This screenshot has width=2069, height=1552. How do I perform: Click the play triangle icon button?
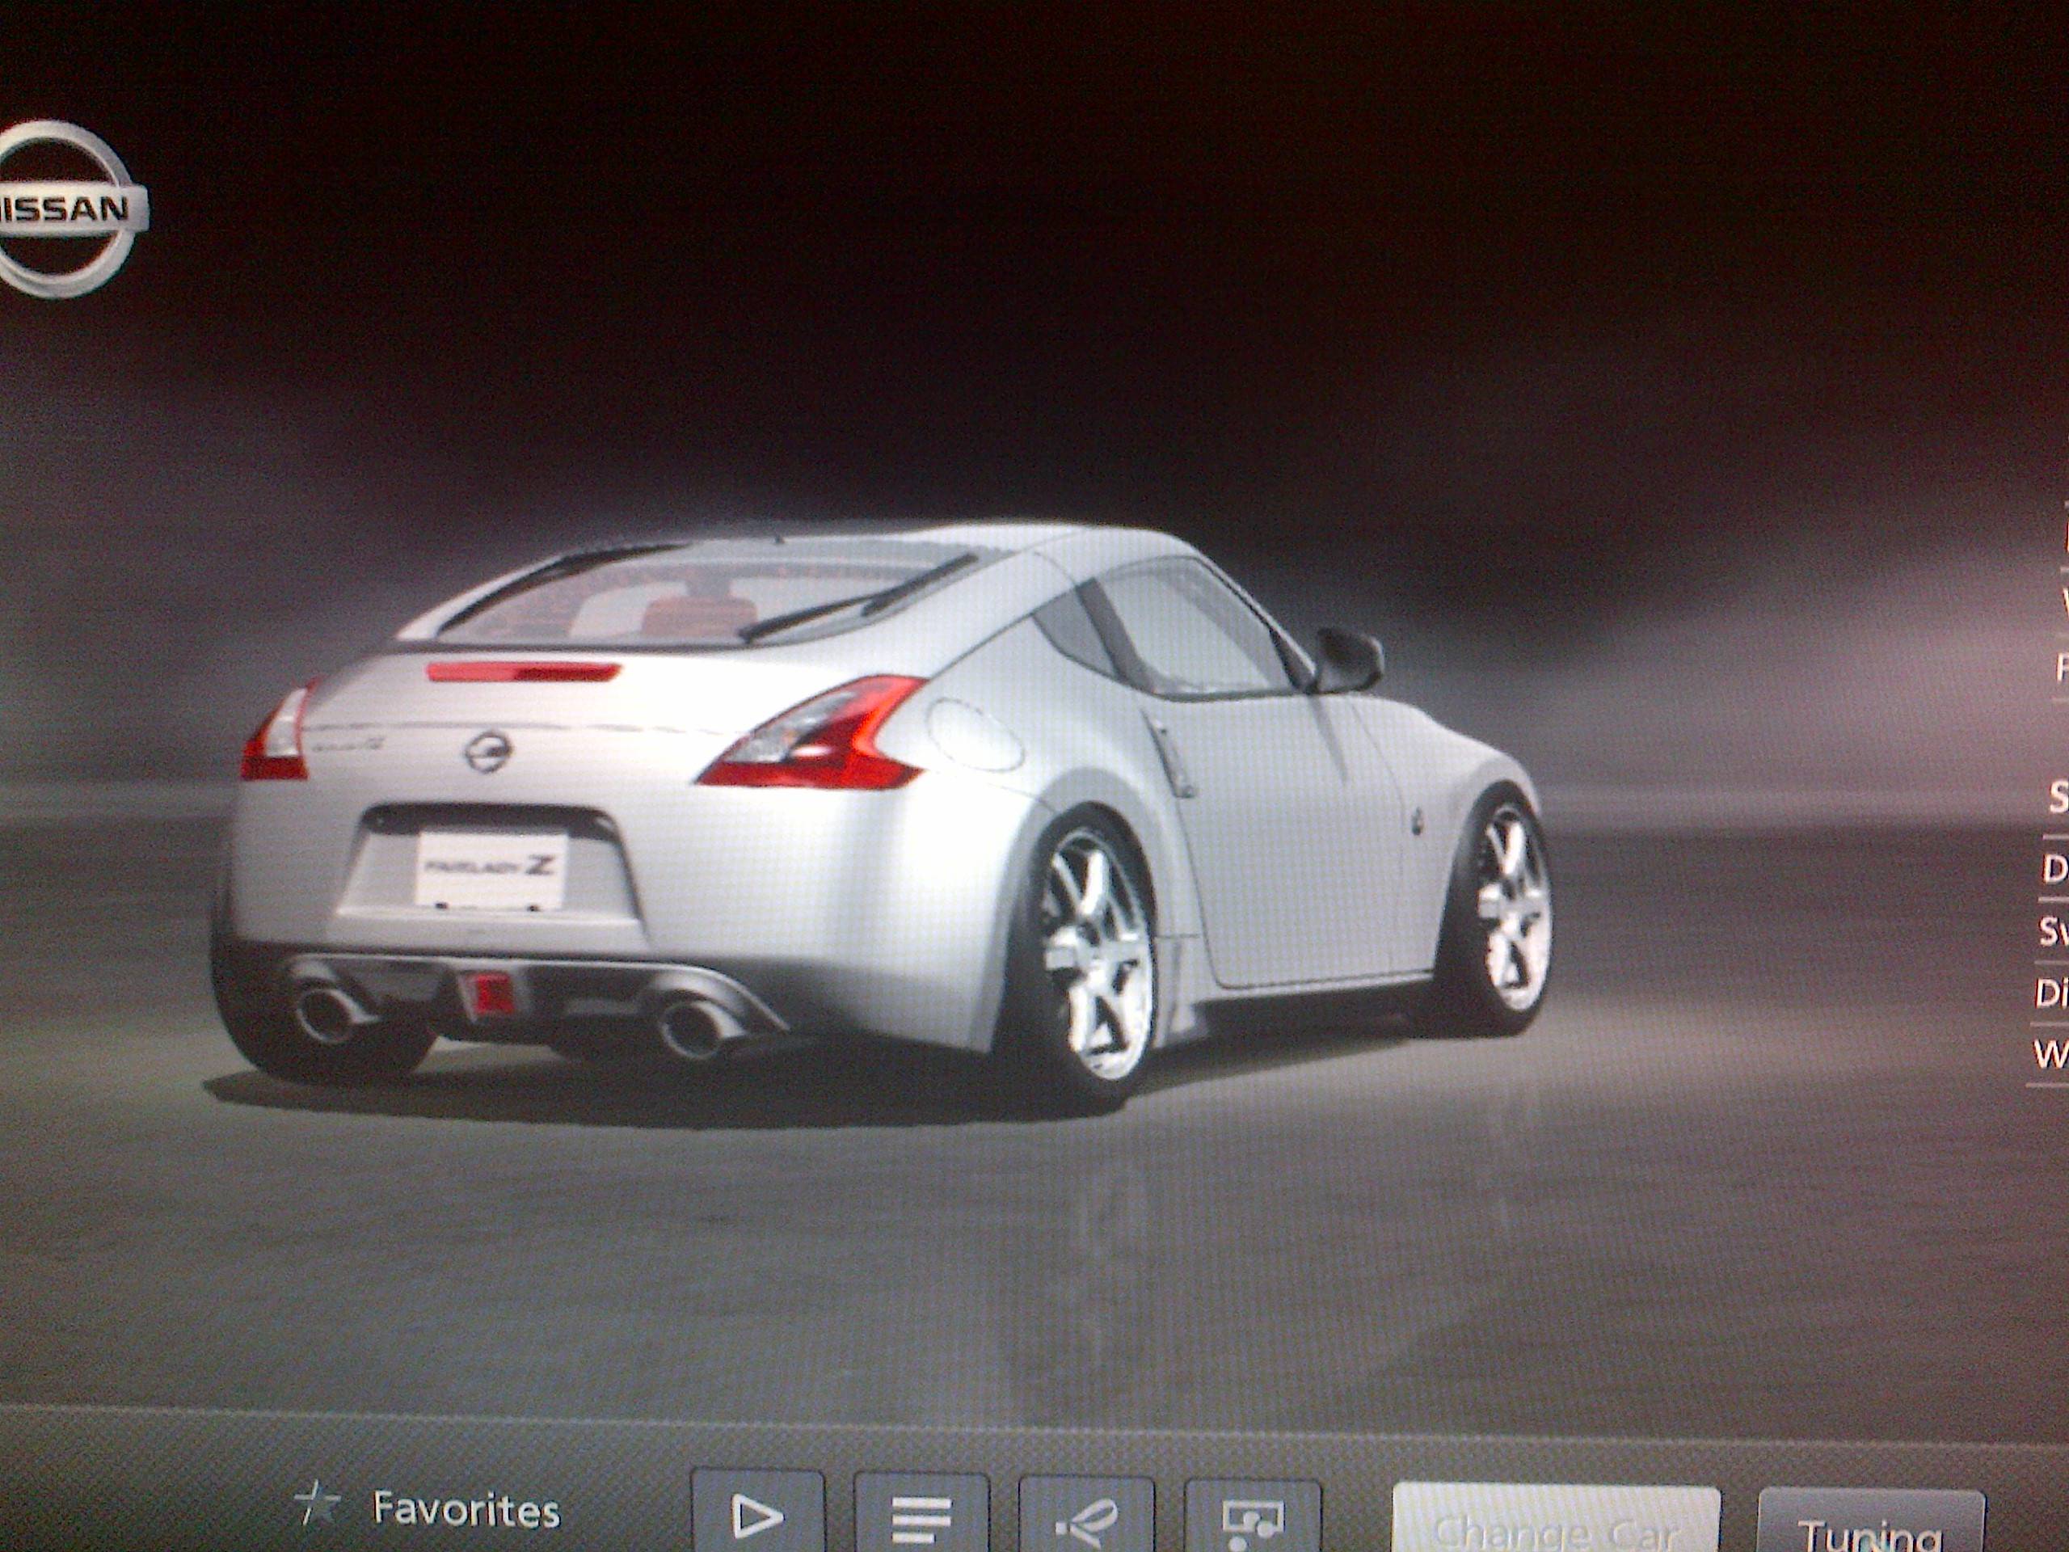(756, 1516)
